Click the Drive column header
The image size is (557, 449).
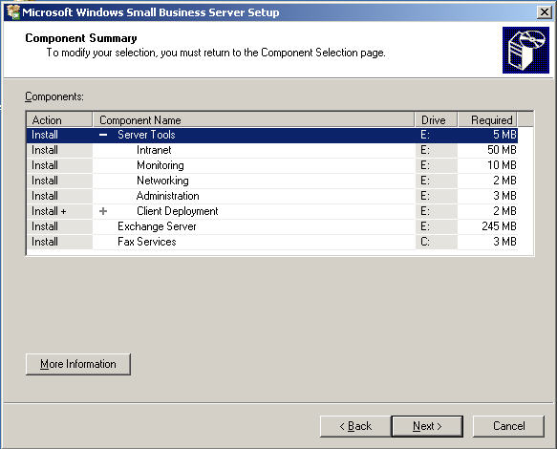[437, 120]
